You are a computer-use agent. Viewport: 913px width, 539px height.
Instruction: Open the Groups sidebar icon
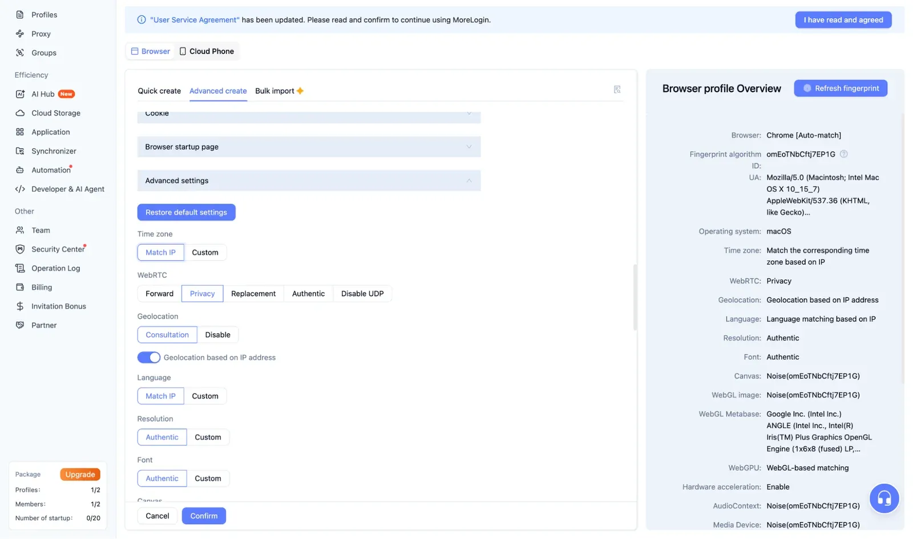(x=20, y=52)
